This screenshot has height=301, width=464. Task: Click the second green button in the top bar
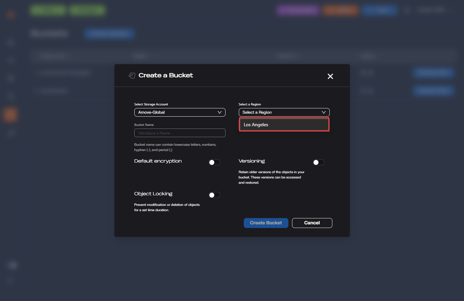coord(87,10)
